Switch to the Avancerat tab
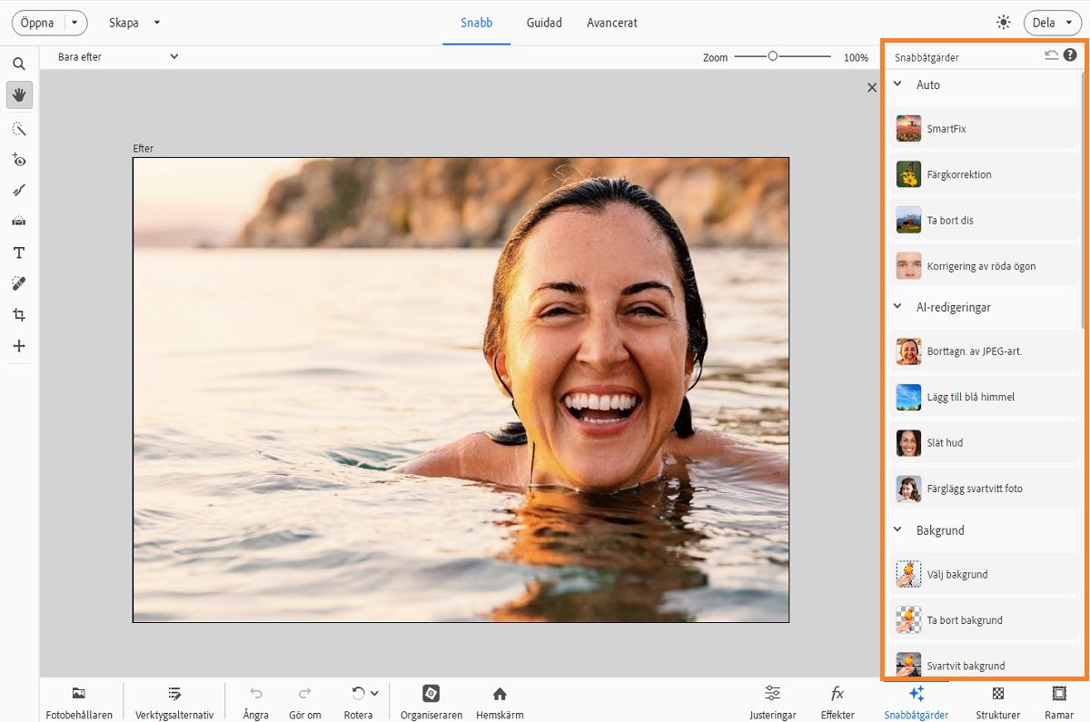Screen dimensions: 1090x722 click(611, 23)
